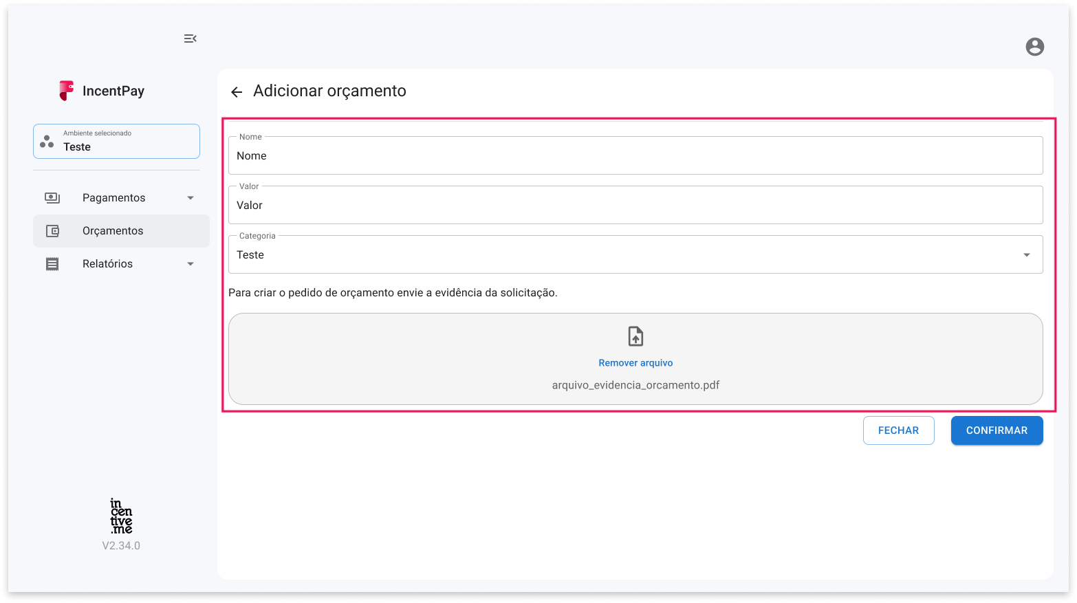Focus the Nome input field
This screenshot has width=1077, height=603.
pyautogui.click(x=635, y=155)
